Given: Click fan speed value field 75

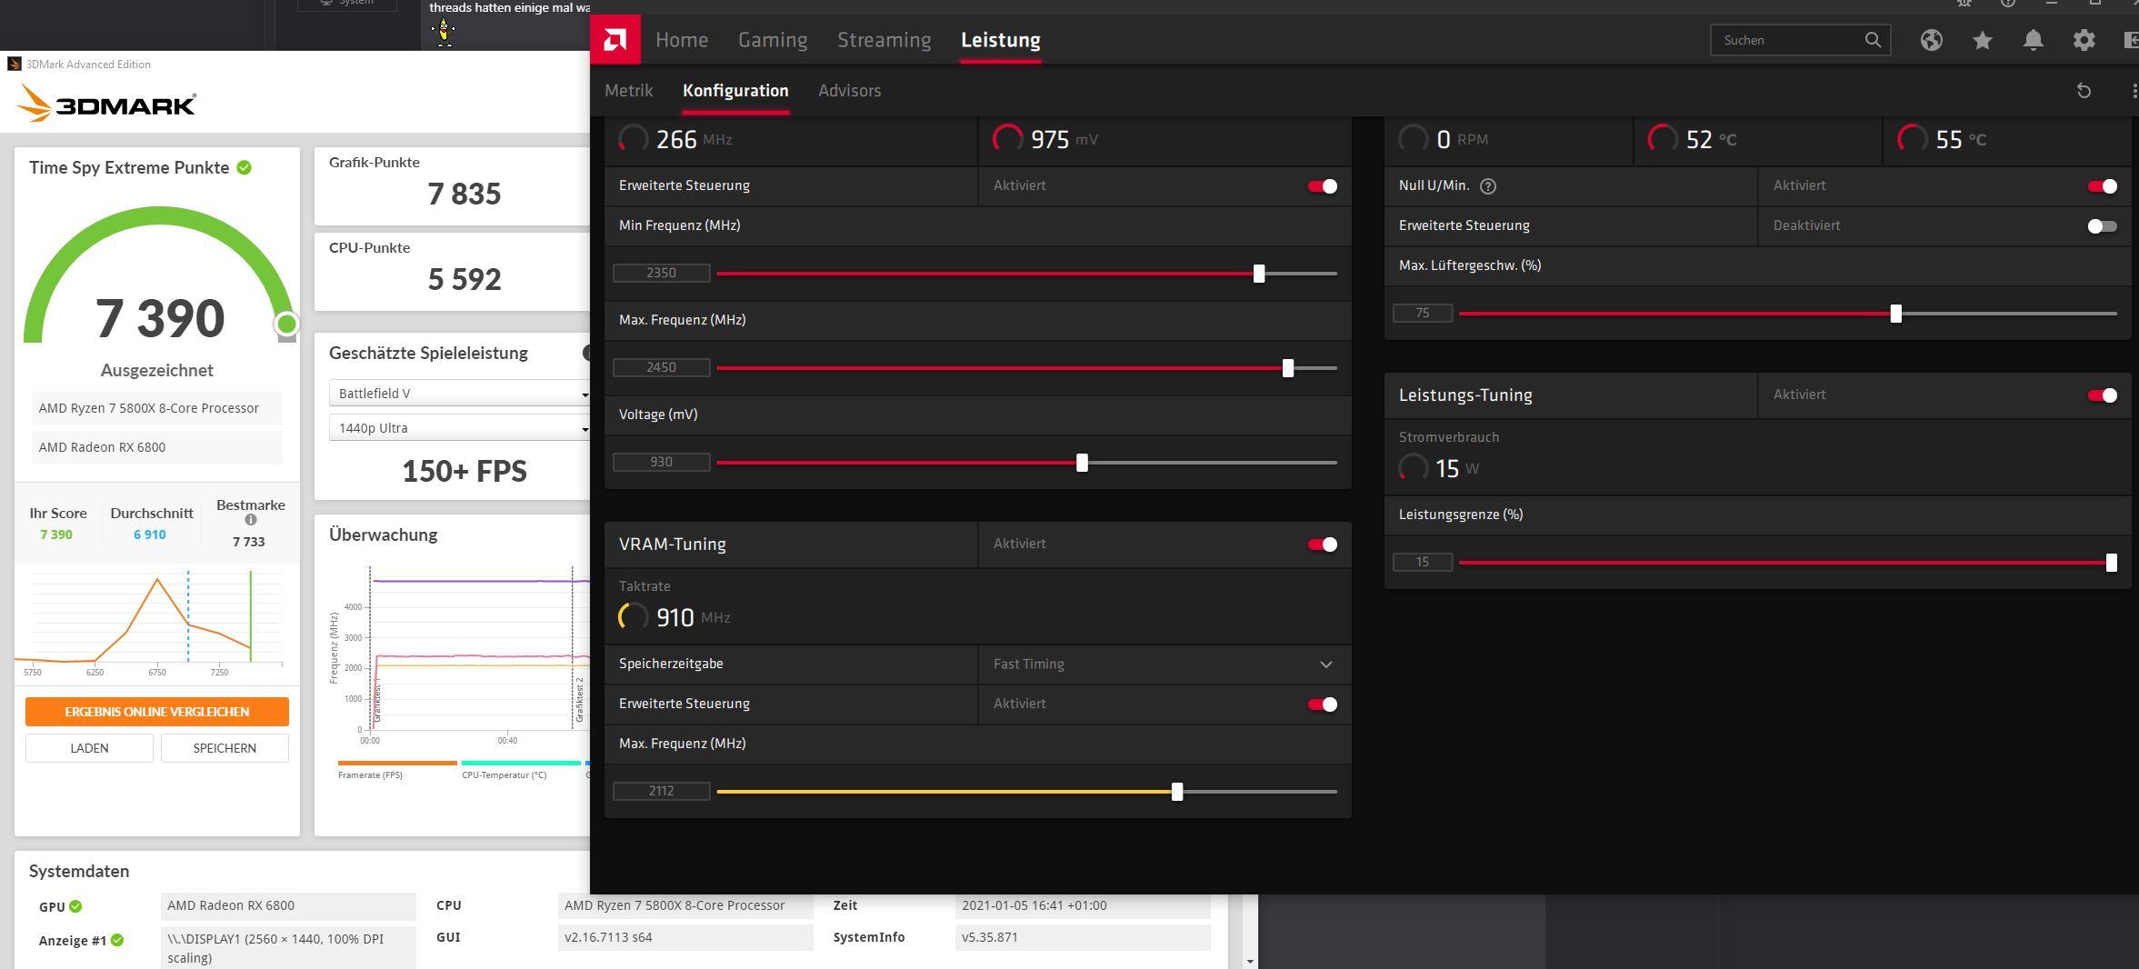Looking at the screenshot, I should (1422, 313).
